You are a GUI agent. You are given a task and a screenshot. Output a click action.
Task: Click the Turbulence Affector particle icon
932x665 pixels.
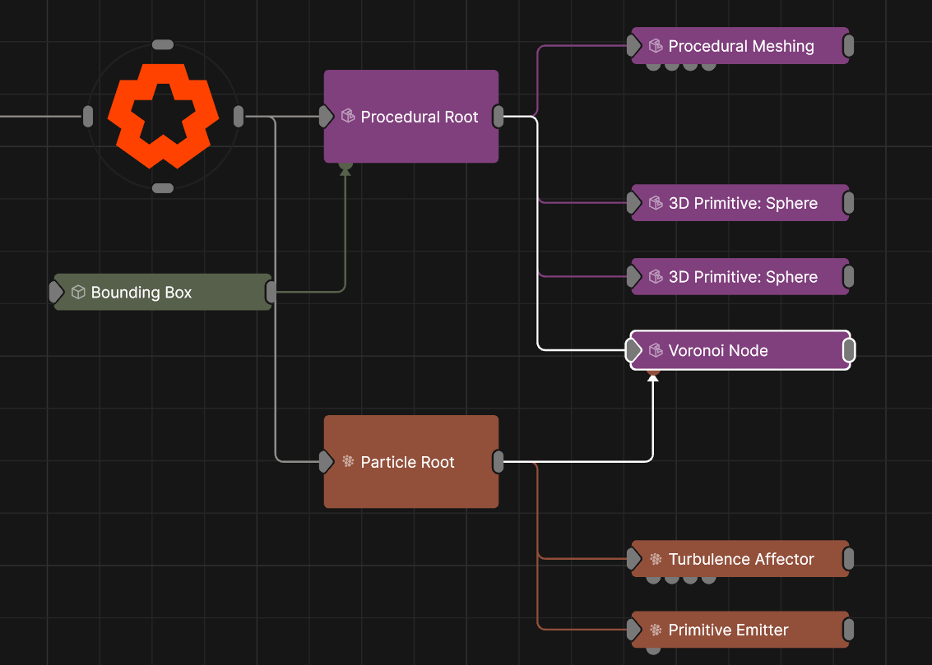(x=656, y=559)
